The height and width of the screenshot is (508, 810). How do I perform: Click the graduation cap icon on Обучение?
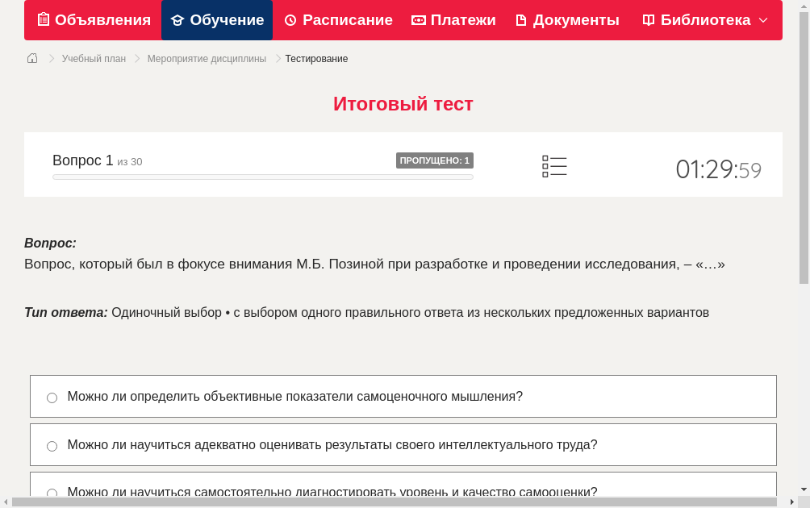177,19
